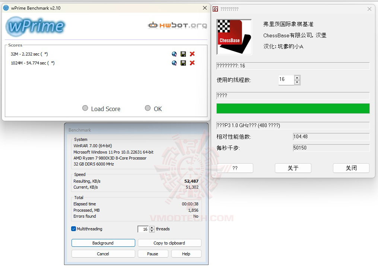Save the 32M score with floppy icon
Screen dimensions: 378x268
[183, 54]
